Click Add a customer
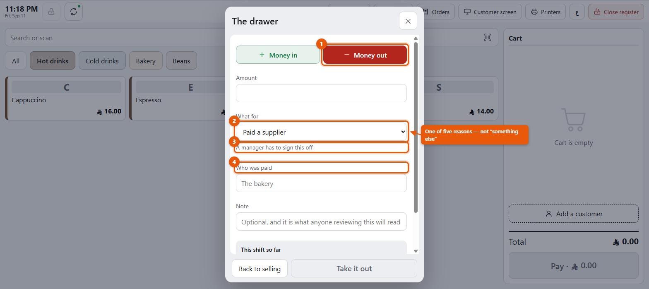 (573, 214)
